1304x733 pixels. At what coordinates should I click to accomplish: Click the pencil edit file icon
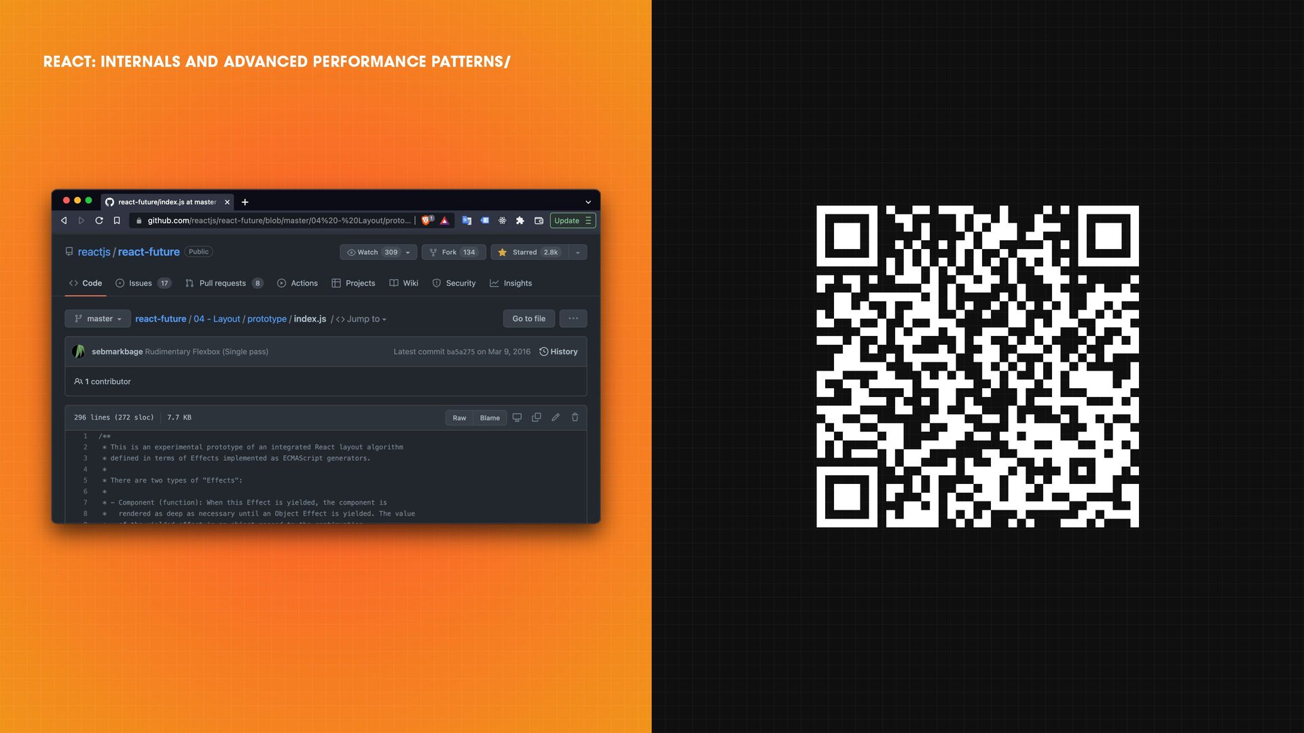click(556, 417)
